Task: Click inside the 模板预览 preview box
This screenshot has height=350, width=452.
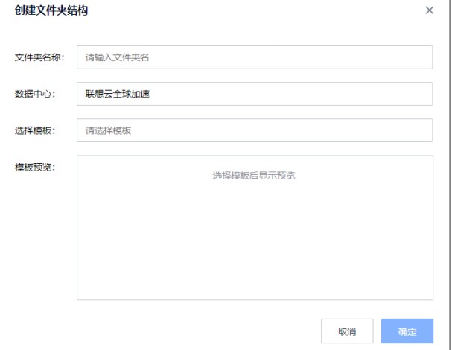Action: click(x=255, y=238)
